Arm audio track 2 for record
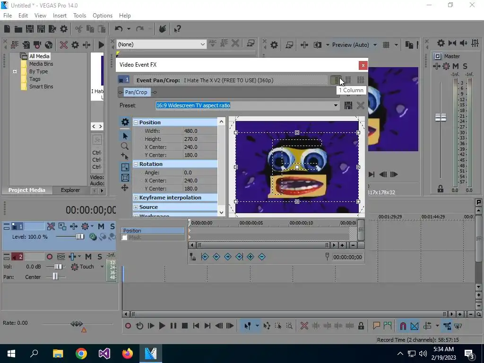The width and height of the screenshot is (484, 363). 49,257
